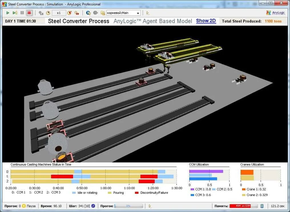Click the trash can garbage collection icon

click(x=262, y=206)
